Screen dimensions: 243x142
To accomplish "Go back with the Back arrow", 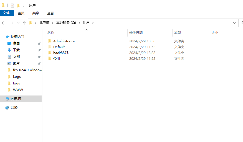I will [x=4, y=23].
